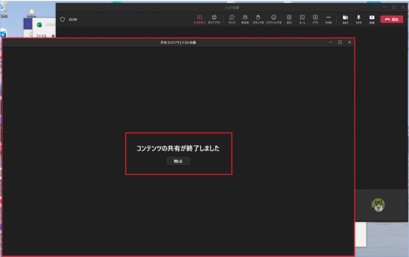409x257 pixels.
Task: Toggle the microphone (マイク) mute
Action: [359, 18]
